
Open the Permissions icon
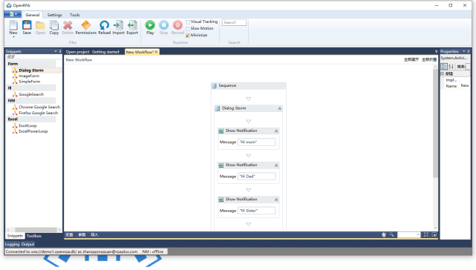pyautogui.click(x=86, y=25)
